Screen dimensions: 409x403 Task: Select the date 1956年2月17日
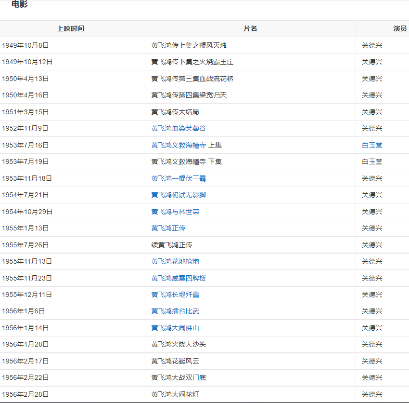click(26, 361)
